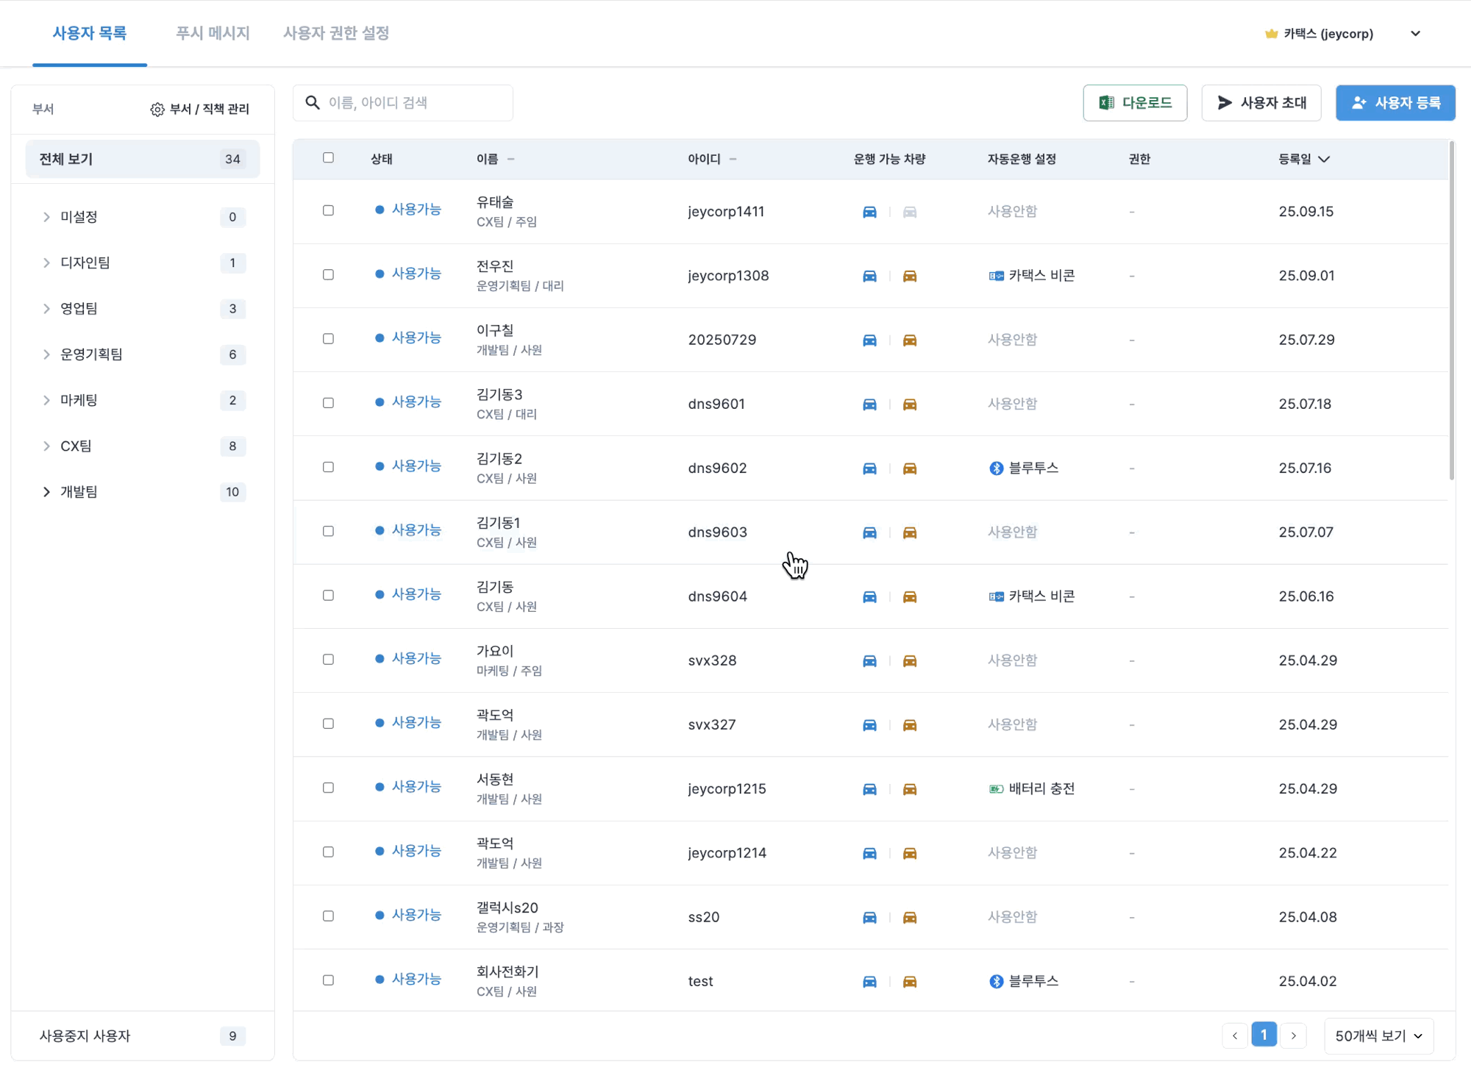Click the vertical scrollbar of user table
Image resolution: width=1471 pixels, height=1070 pixels.
pyautogui.click(x=1451, y=309)
